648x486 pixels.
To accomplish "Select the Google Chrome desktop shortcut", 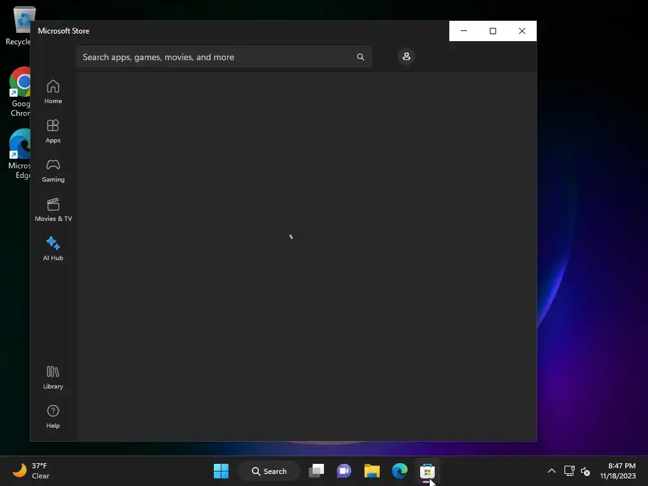I will (x=20, y=92).
